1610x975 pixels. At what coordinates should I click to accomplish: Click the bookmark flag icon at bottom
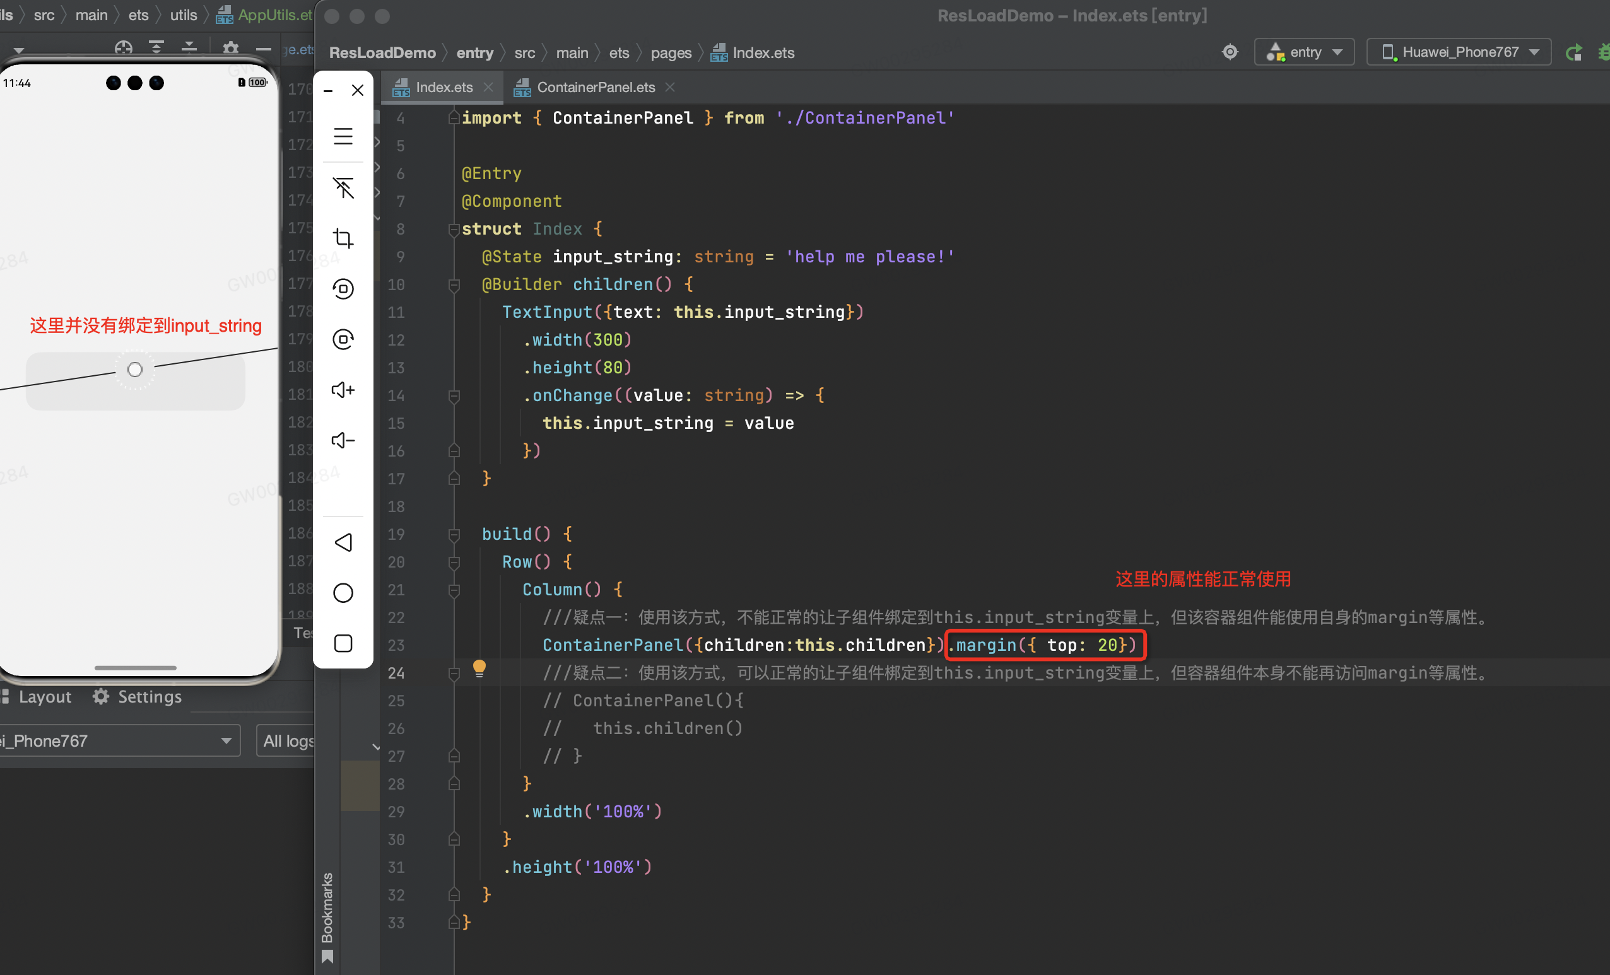[327, 957]
